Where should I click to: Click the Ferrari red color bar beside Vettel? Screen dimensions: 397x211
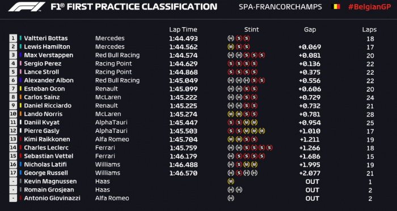click(x=20, y=156)
